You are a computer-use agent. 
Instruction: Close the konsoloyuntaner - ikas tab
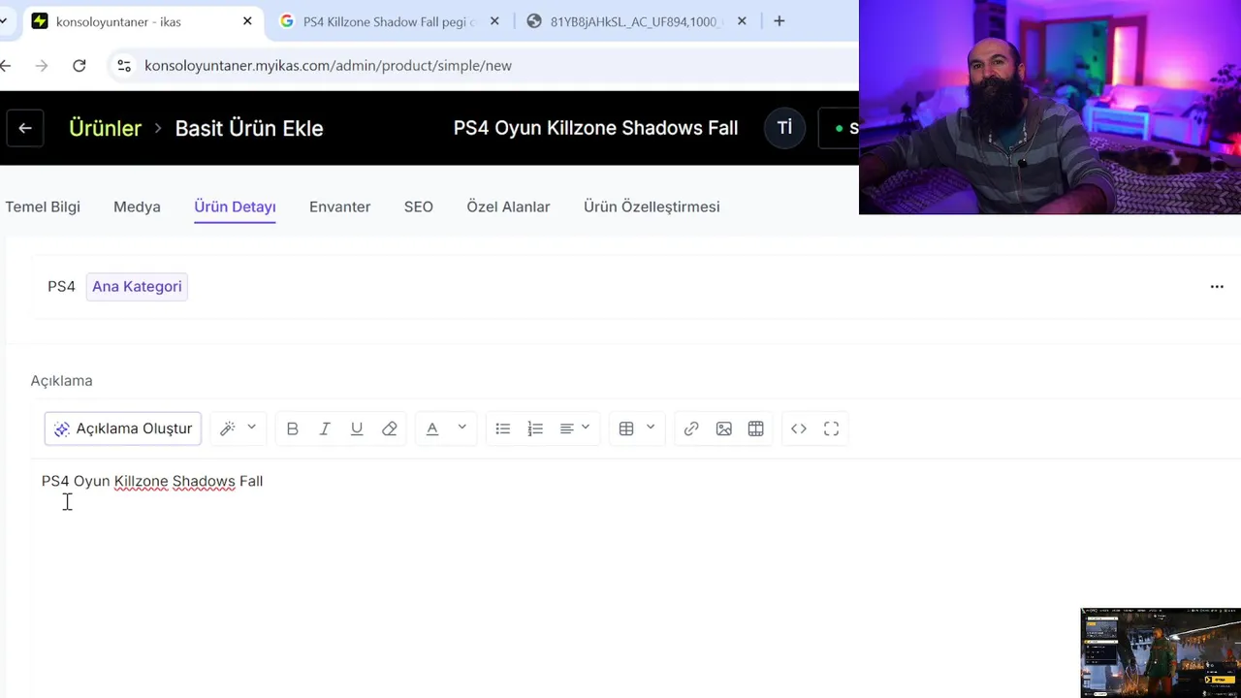click(247, 21)
